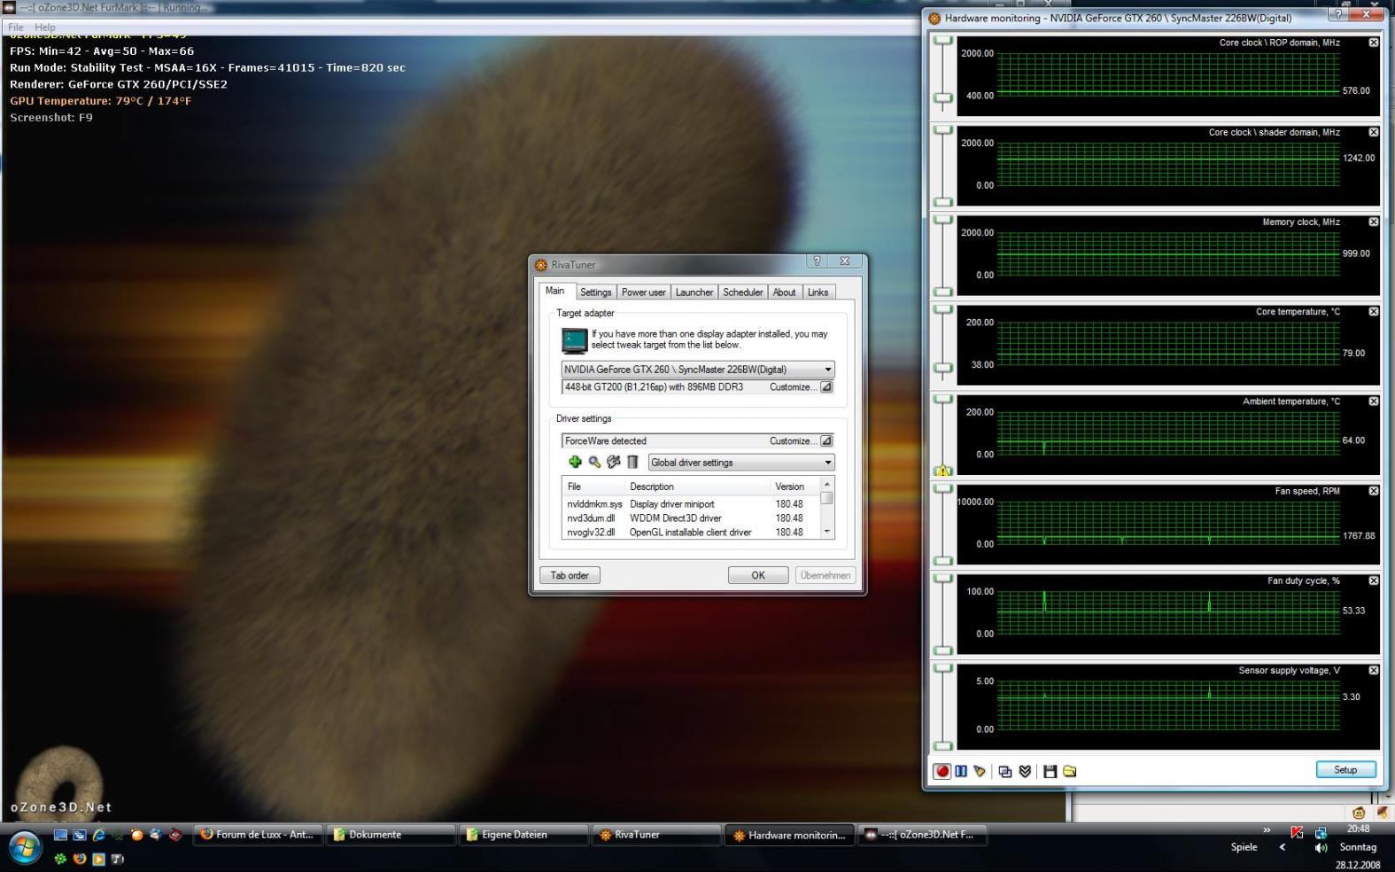Close the Sensor supply voltage graph

coord(1374,670)
